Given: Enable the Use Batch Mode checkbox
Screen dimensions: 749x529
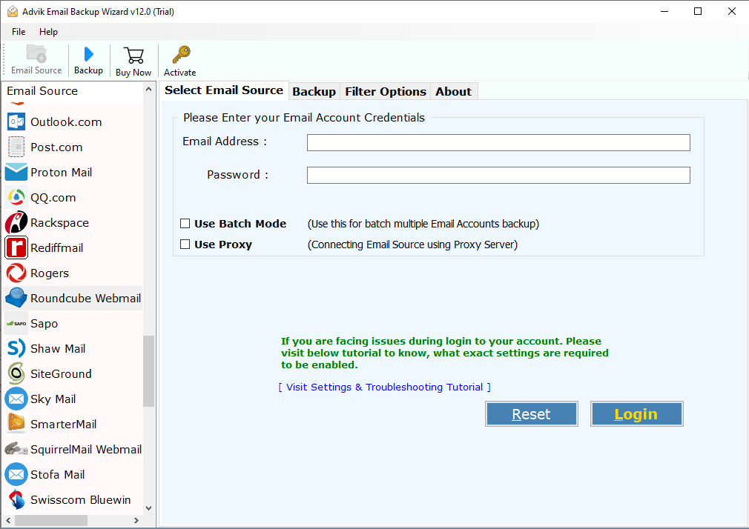Looking at the screenshot, I should pyautogui.click(x=185, y=224).
